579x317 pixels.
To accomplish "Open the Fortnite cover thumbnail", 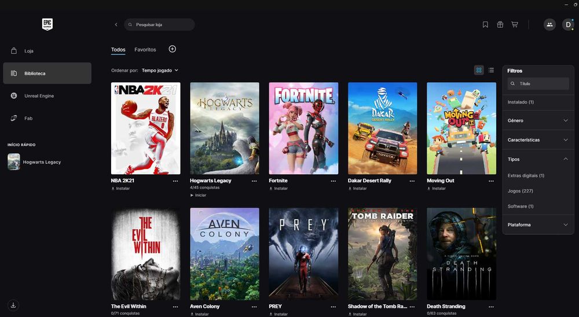I will click(x=303, y=128).
